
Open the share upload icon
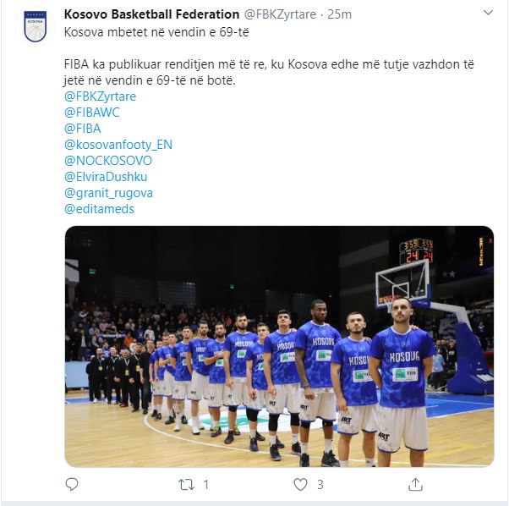click(x=415, y=484)
